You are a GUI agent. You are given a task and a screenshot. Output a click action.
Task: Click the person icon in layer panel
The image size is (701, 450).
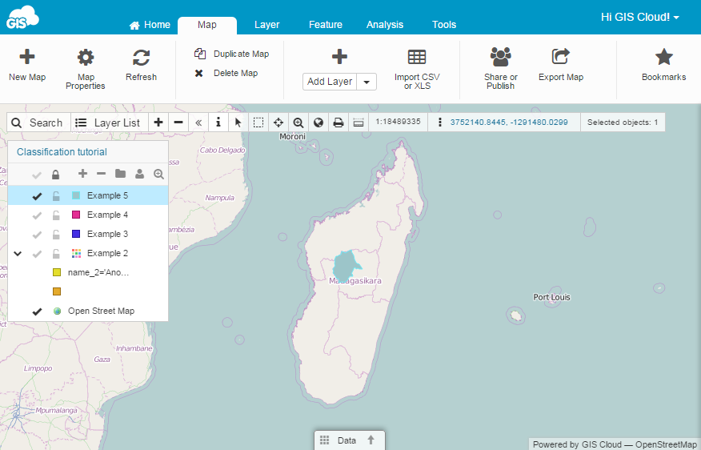139,174
